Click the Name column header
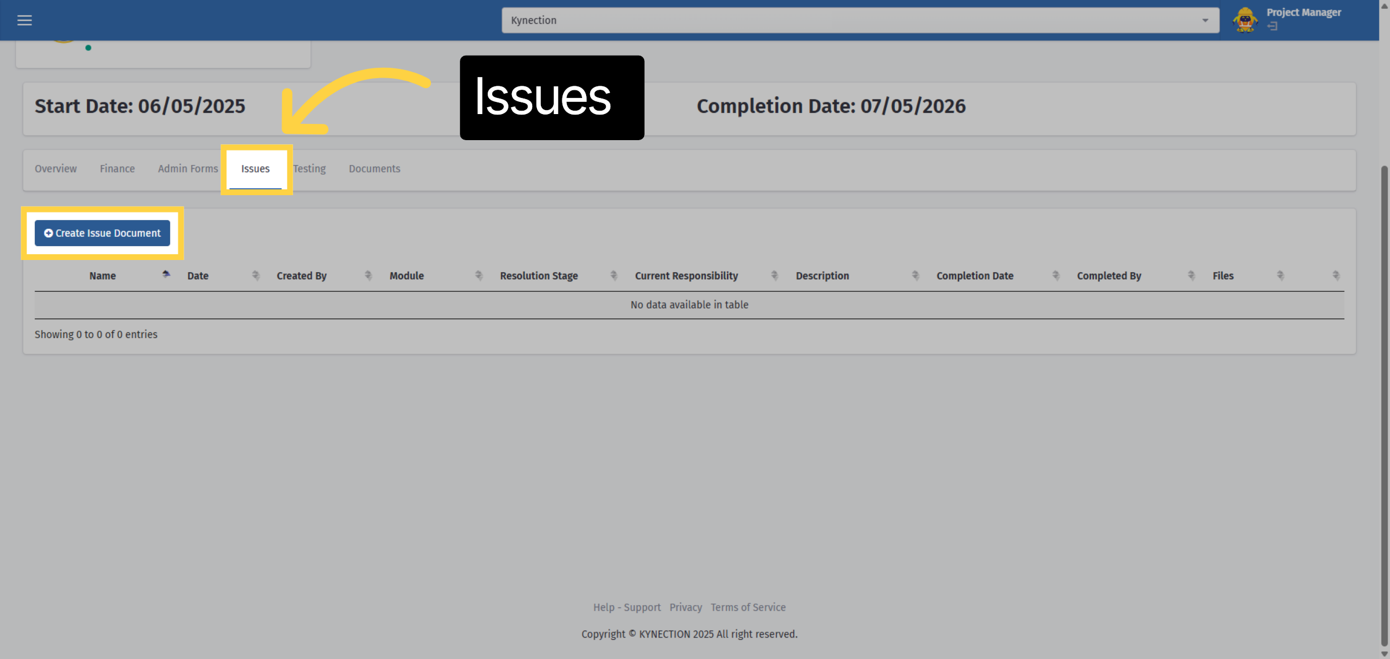1390x659 pixels. tap(103, 276)
